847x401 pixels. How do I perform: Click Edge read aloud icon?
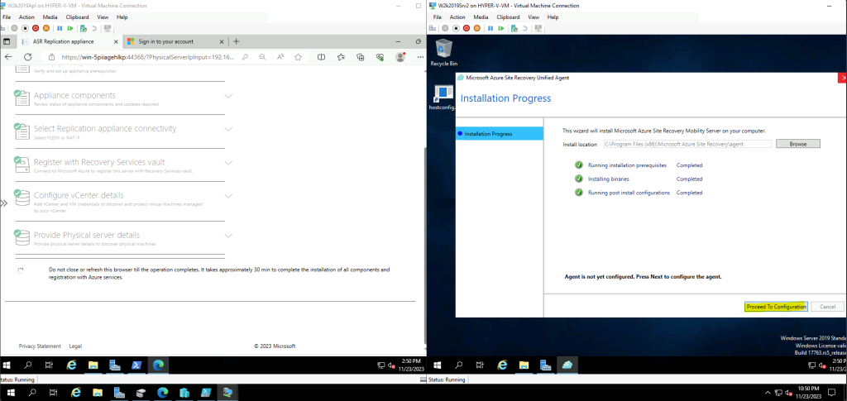pyautogui.click(x=280, y=57)
